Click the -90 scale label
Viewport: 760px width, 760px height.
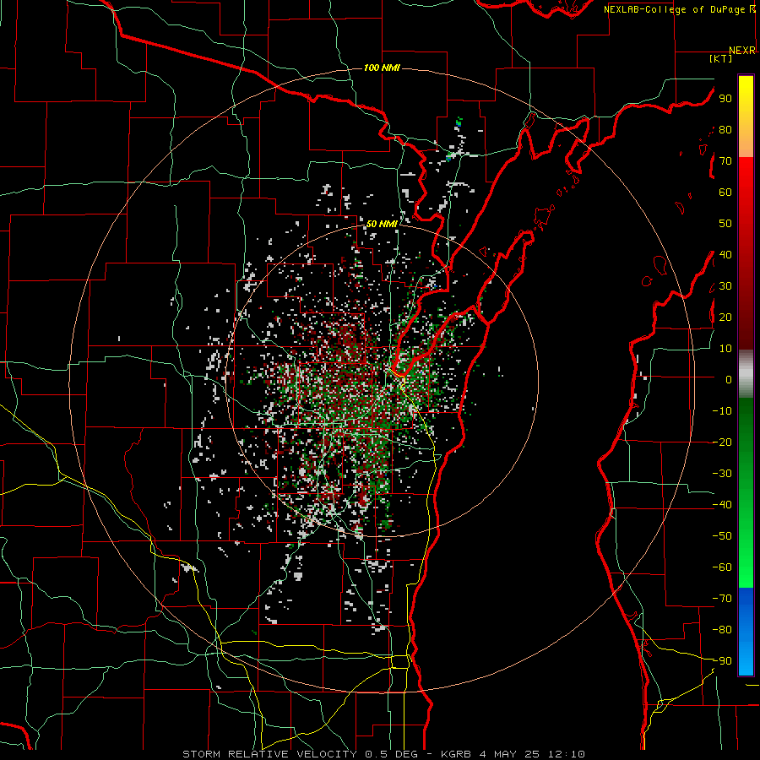[x=722, y=661]
